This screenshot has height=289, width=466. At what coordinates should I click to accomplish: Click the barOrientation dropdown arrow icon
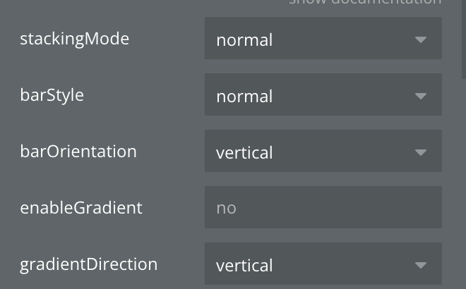point(421,152)
